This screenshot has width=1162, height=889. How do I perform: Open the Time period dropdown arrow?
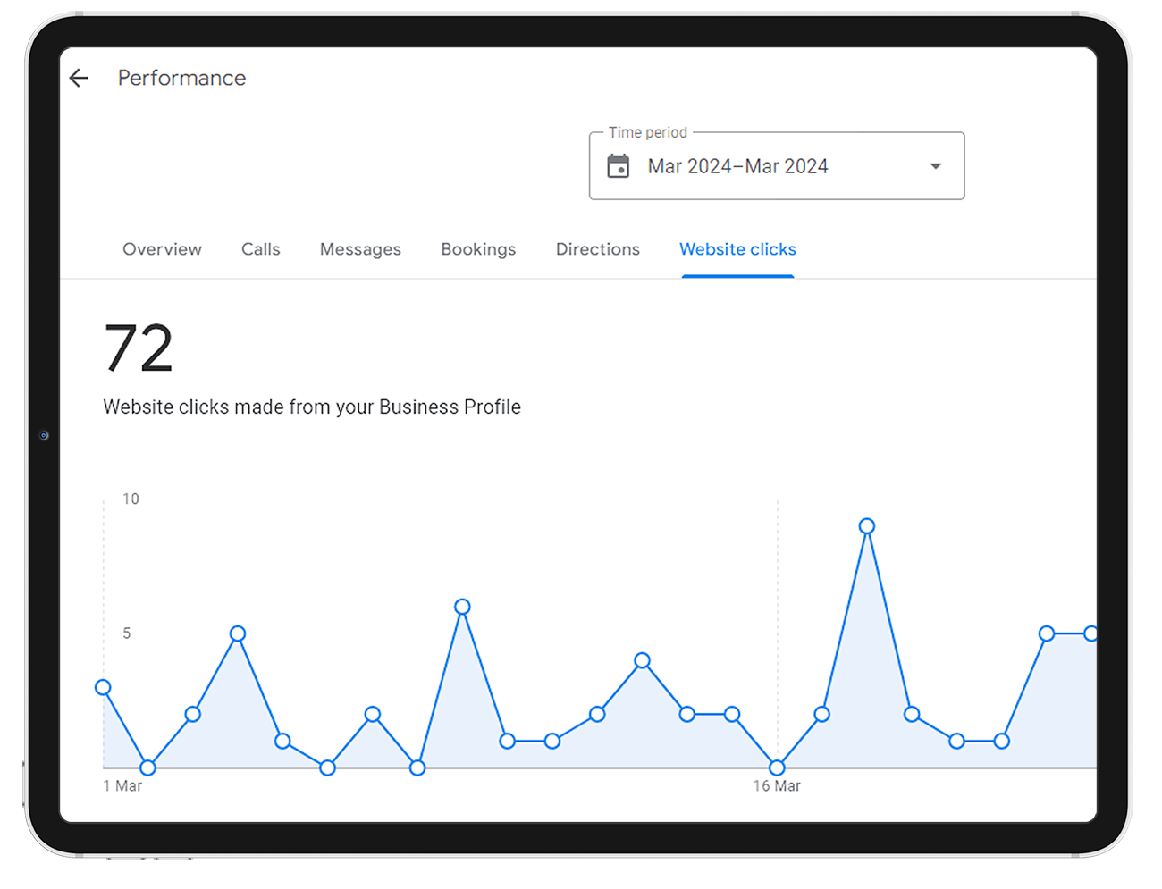[x=935, y=166]
